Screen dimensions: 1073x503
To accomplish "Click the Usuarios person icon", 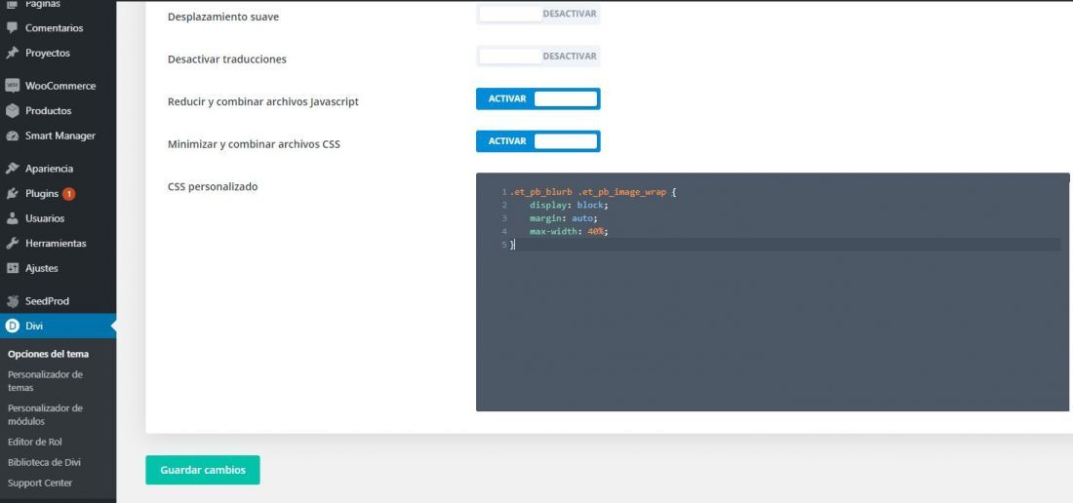I will 12,218.
